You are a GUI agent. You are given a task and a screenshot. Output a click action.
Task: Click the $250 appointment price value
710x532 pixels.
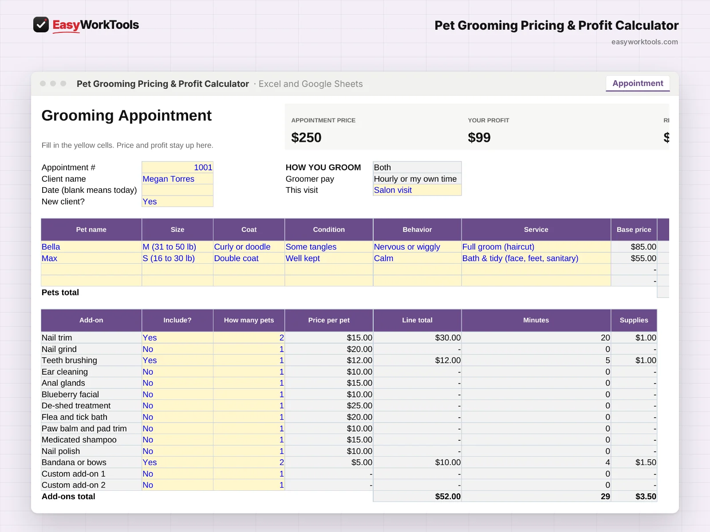[x=306, y=137]
